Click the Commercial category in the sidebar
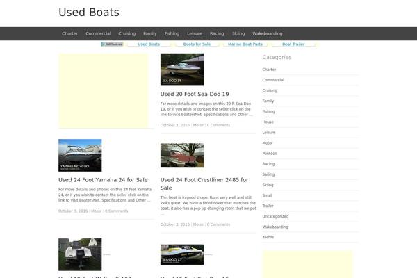Viewport: 417px width, 278px height. tap(273, 80)
